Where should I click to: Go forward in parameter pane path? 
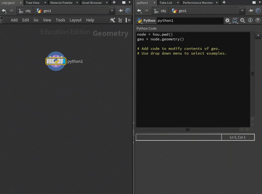tap(147, 11)
